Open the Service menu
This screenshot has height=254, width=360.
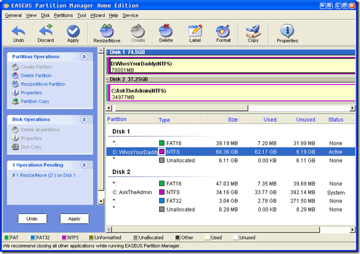pos(130,15)
